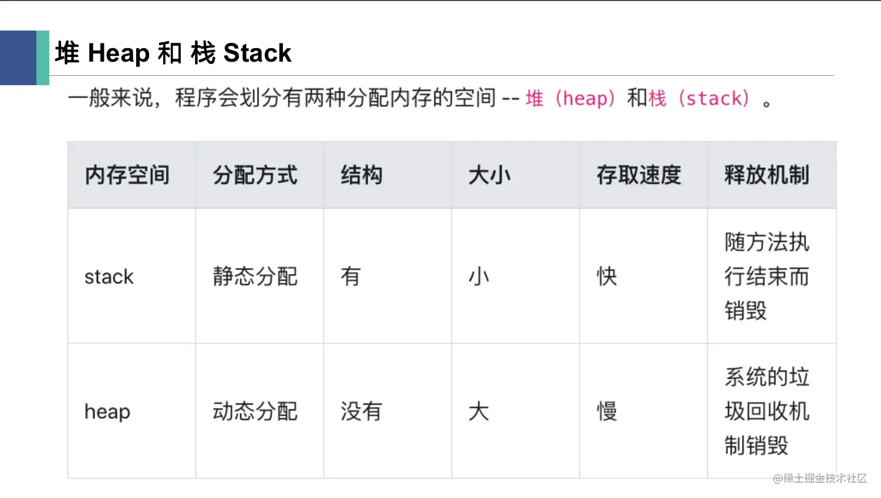The height and width of the screenshot is (498, 881).
Task: Select the 分配方式 column header
Action: pyautogui.click(x=259, y=175)
